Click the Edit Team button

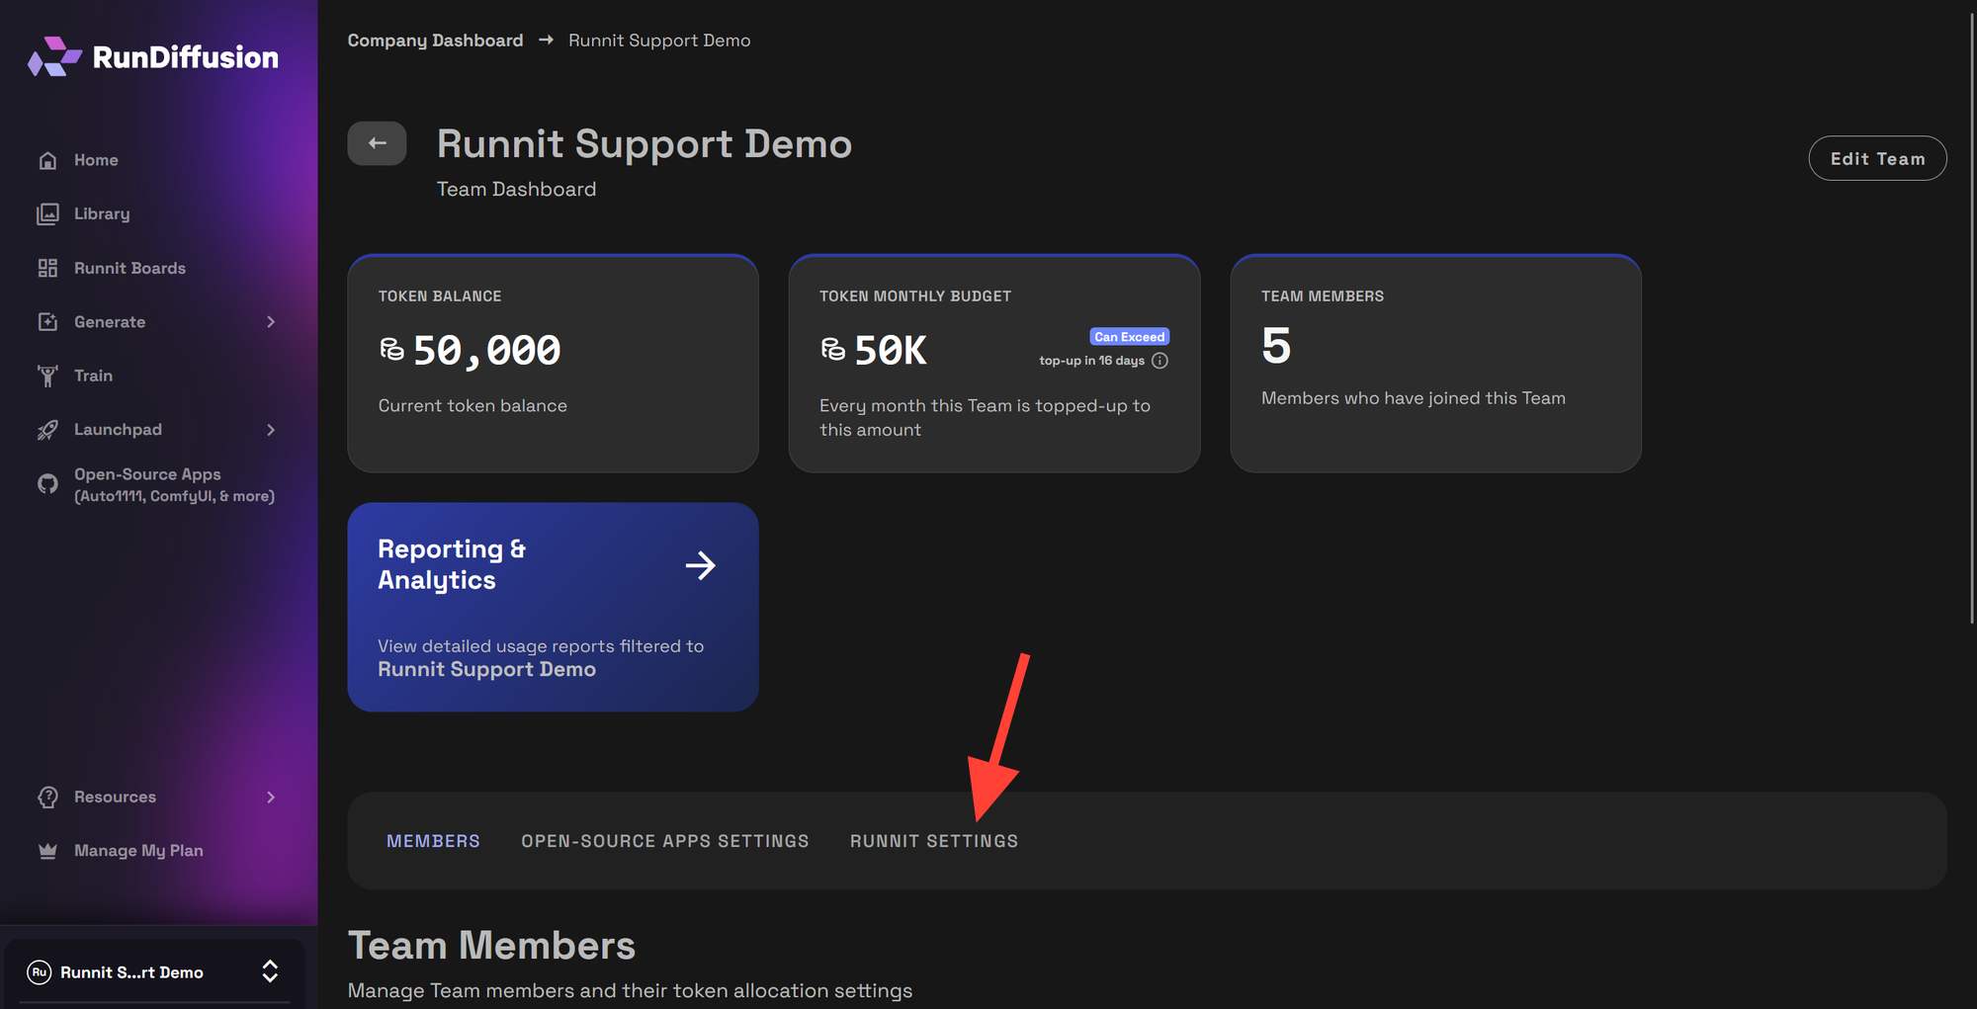1877,158
